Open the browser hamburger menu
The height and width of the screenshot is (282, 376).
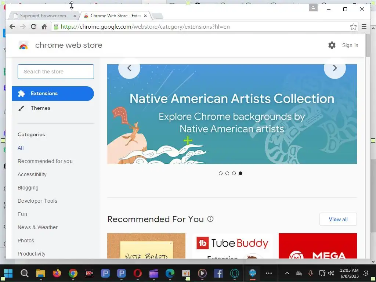364,26
